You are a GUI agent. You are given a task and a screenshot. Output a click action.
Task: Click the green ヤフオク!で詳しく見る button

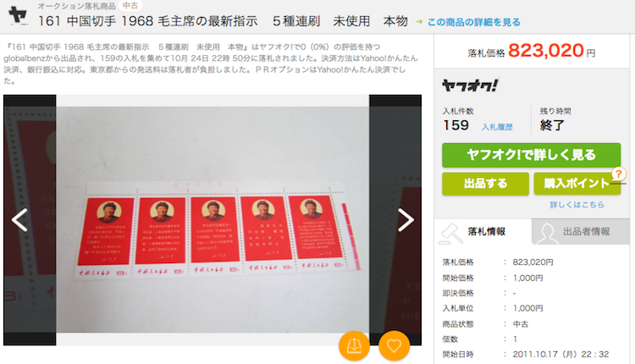532,155
